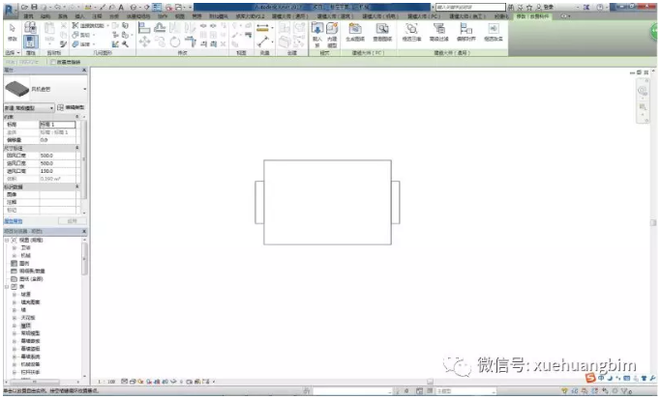Expand the 常规模型 family node
The width and height of the screenshot is (661, 399).
14,333
